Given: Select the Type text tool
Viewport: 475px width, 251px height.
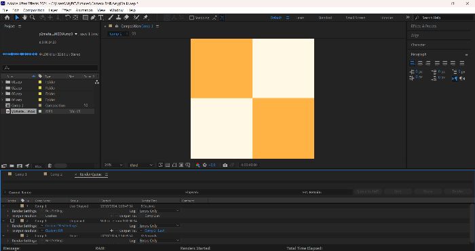Looking at the screenshot, I should [x=101, y=18].
